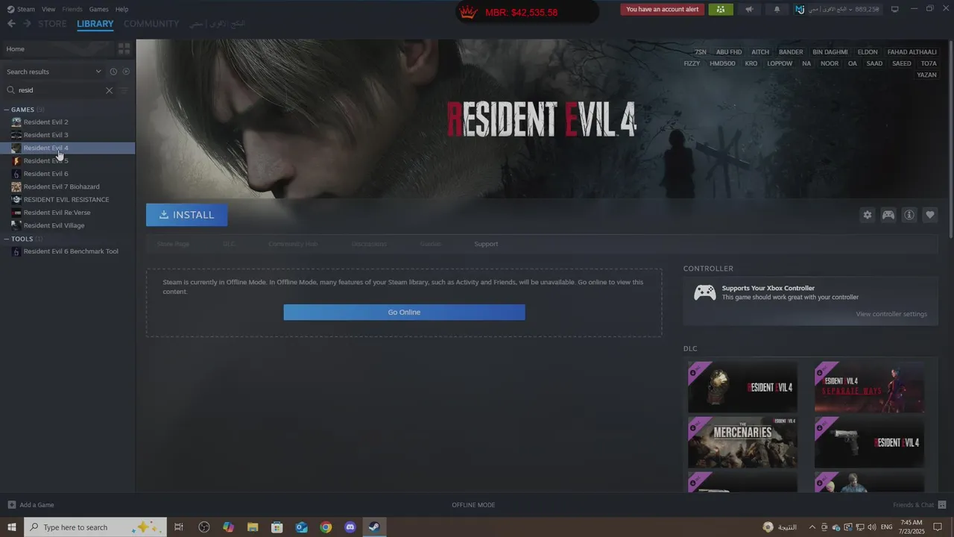Open the Support tab
This screenshot has height=537, width=954.
click(x=486, y=244)
